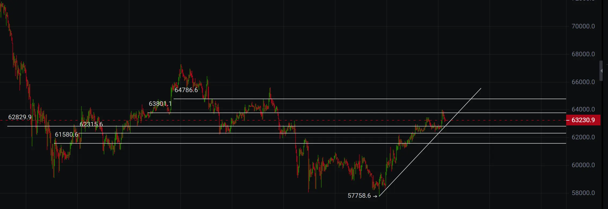Click the 60000.0 price axis label

pos(583,165)
